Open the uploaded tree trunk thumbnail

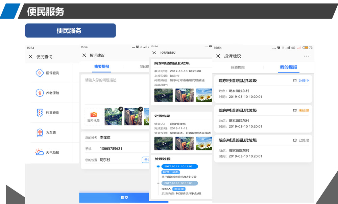coord(133,117)
